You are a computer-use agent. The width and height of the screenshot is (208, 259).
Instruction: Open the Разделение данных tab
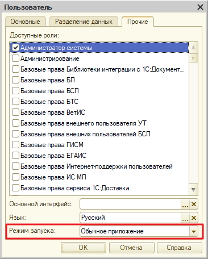tap(84, 22)
